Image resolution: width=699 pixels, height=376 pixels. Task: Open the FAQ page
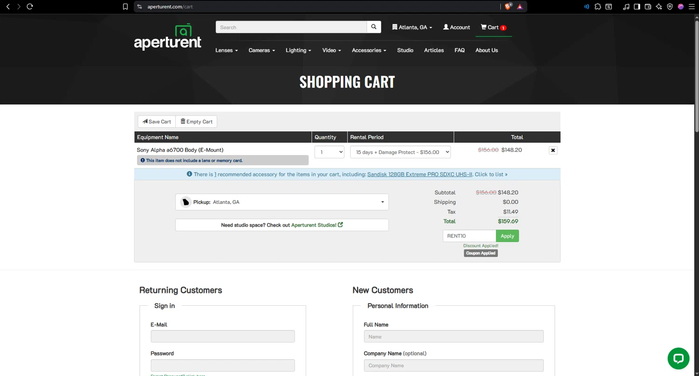[x=459, y=50]
